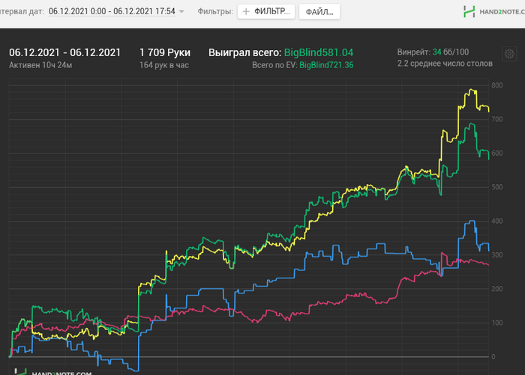Click the '1 709 Руки' hands count
The width and height of the screenshot is (525, 375).
click(x=165, y=52)
